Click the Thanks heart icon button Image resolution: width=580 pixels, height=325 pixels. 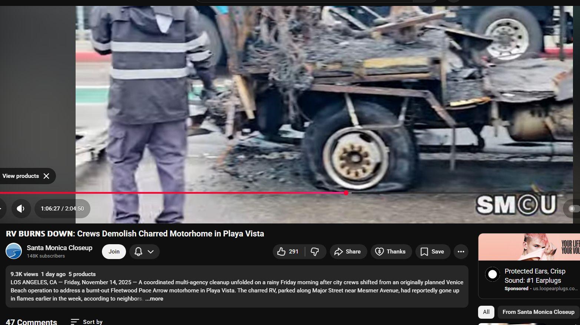[x=391, y=252]
